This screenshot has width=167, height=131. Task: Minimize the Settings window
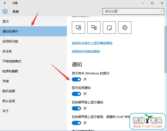pyautogui.click(x=143, y=3)
